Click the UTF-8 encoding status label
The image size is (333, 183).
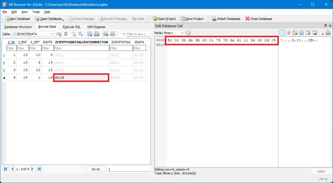coord(322,179)
